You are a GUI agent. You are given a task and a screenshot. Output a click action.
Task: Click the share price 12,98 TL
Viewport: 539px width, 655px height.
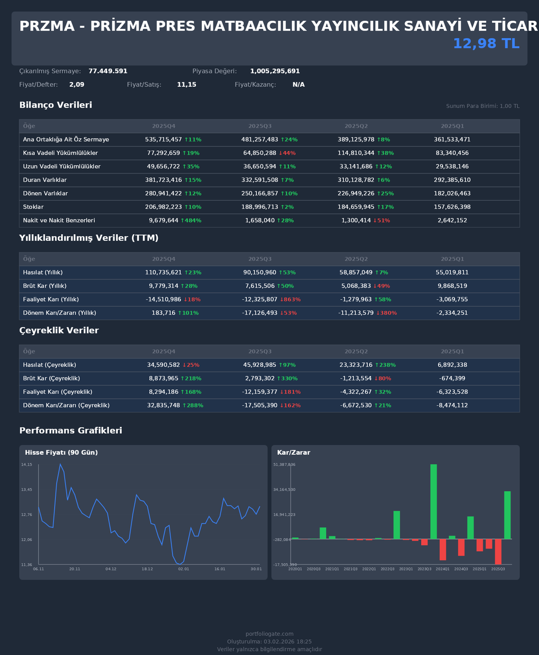tap(486, 44)
